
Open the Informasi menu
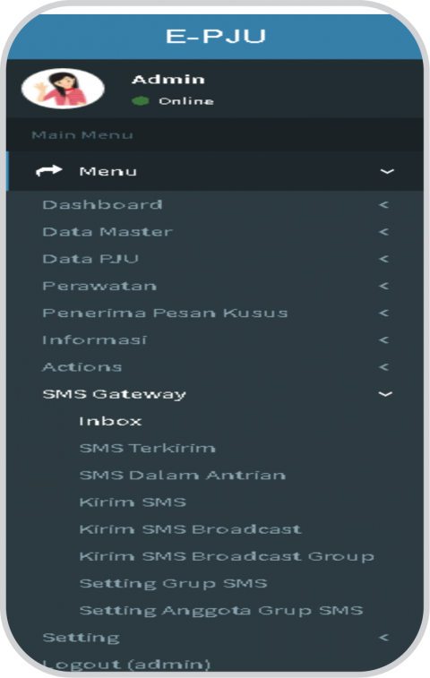94,339
